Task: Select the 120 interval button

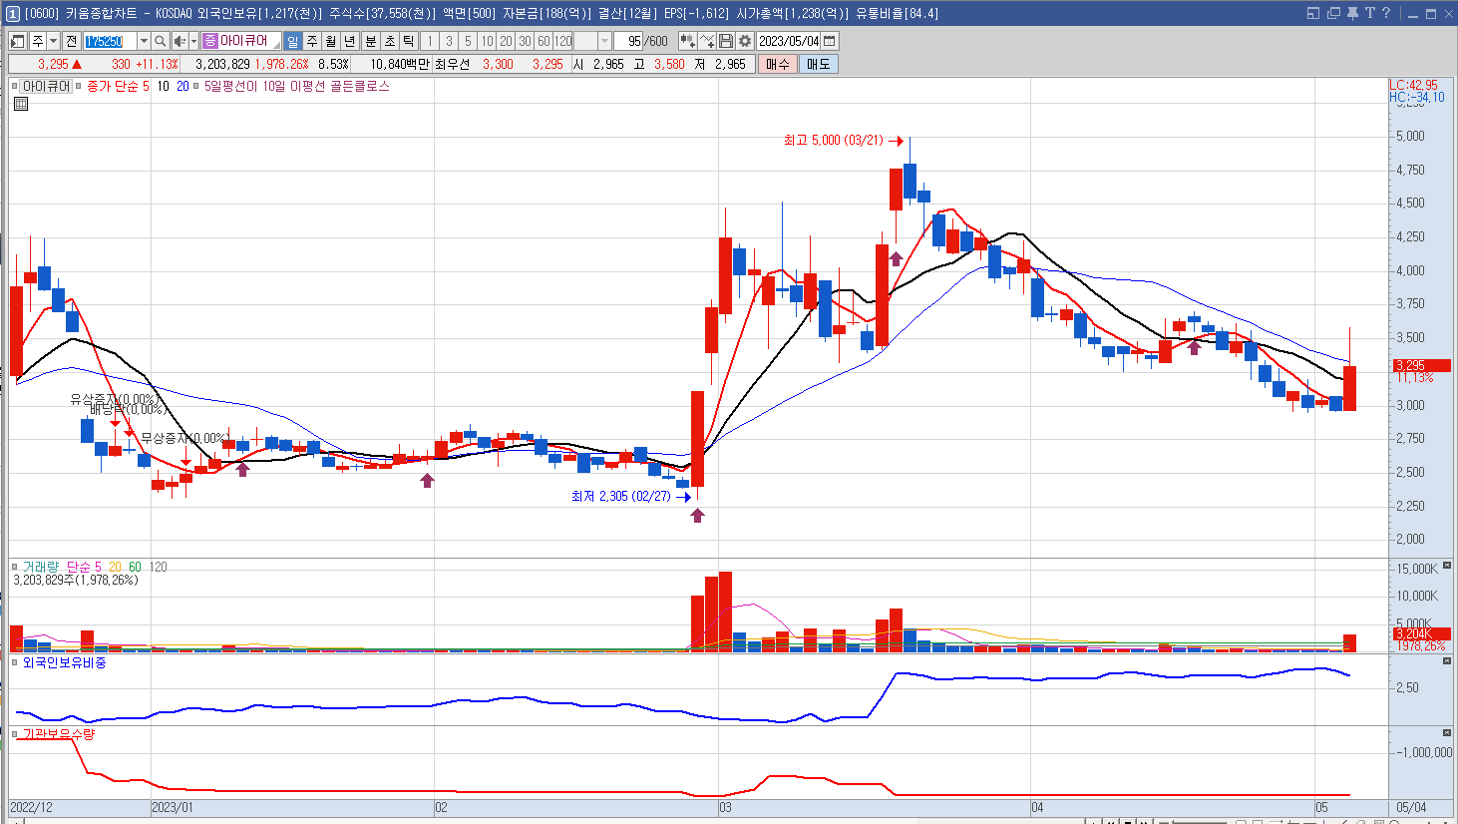Action: point(563,41)
